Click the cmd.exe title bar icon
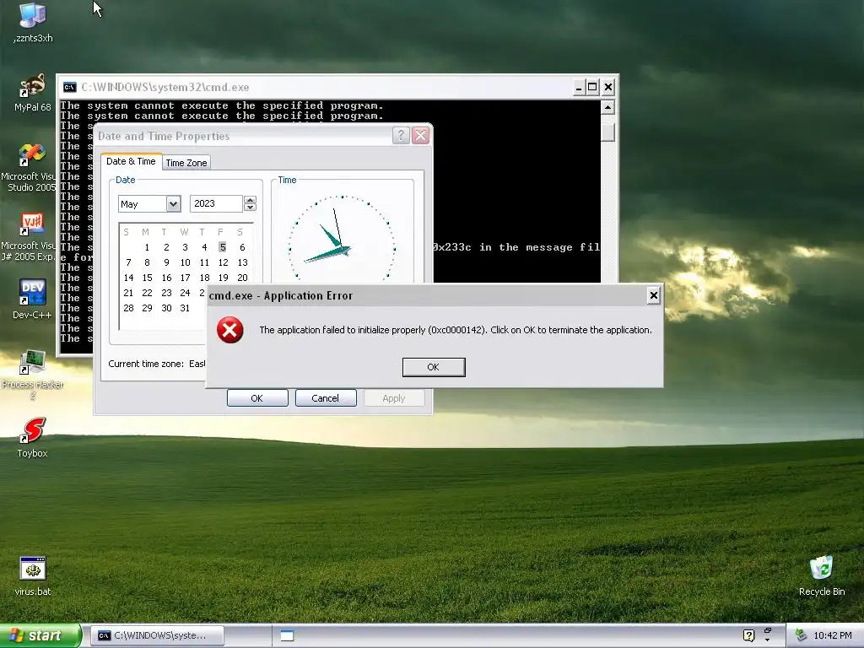The image size is (864, 648). (x=69, y=87)
